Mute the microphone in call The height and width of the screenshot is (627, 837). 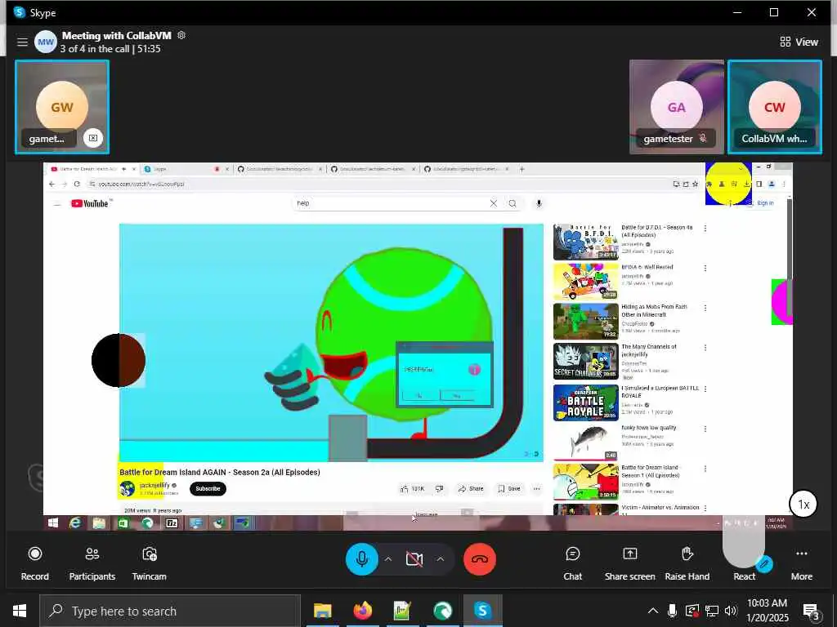(x=361, y=558)
